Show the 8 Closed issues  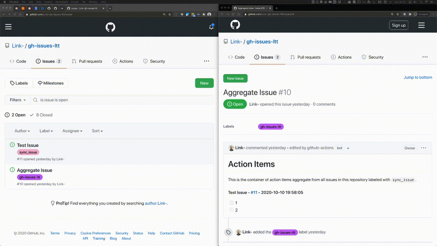click(x=41, y=115)
